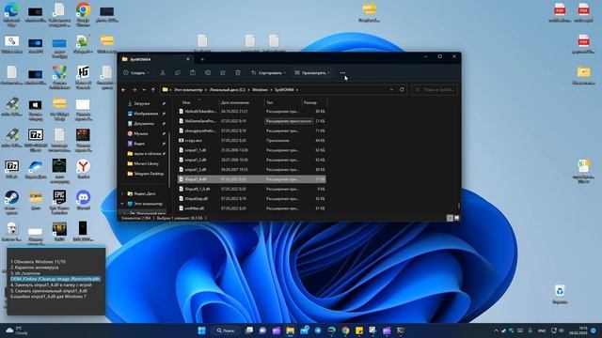Image resolution: width=602 pixels, height=338 pixels.
Task: Click the Copy icon in Explorer toolbar
Action: coord(178,72)
